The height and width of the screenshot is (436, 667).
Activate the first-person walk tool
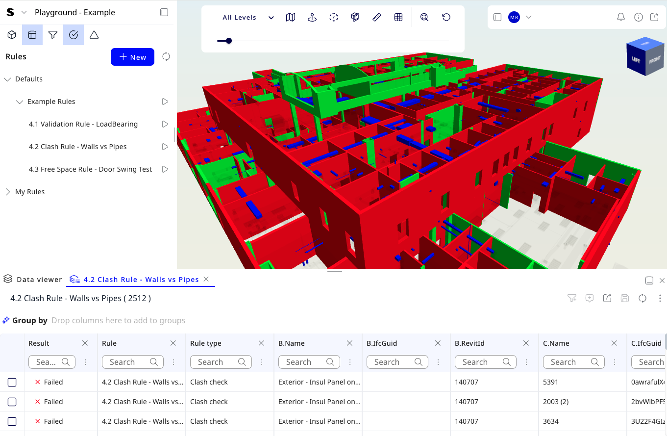click(x=312, y=17)
